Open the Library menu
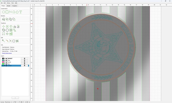 [x=8, y=3]
